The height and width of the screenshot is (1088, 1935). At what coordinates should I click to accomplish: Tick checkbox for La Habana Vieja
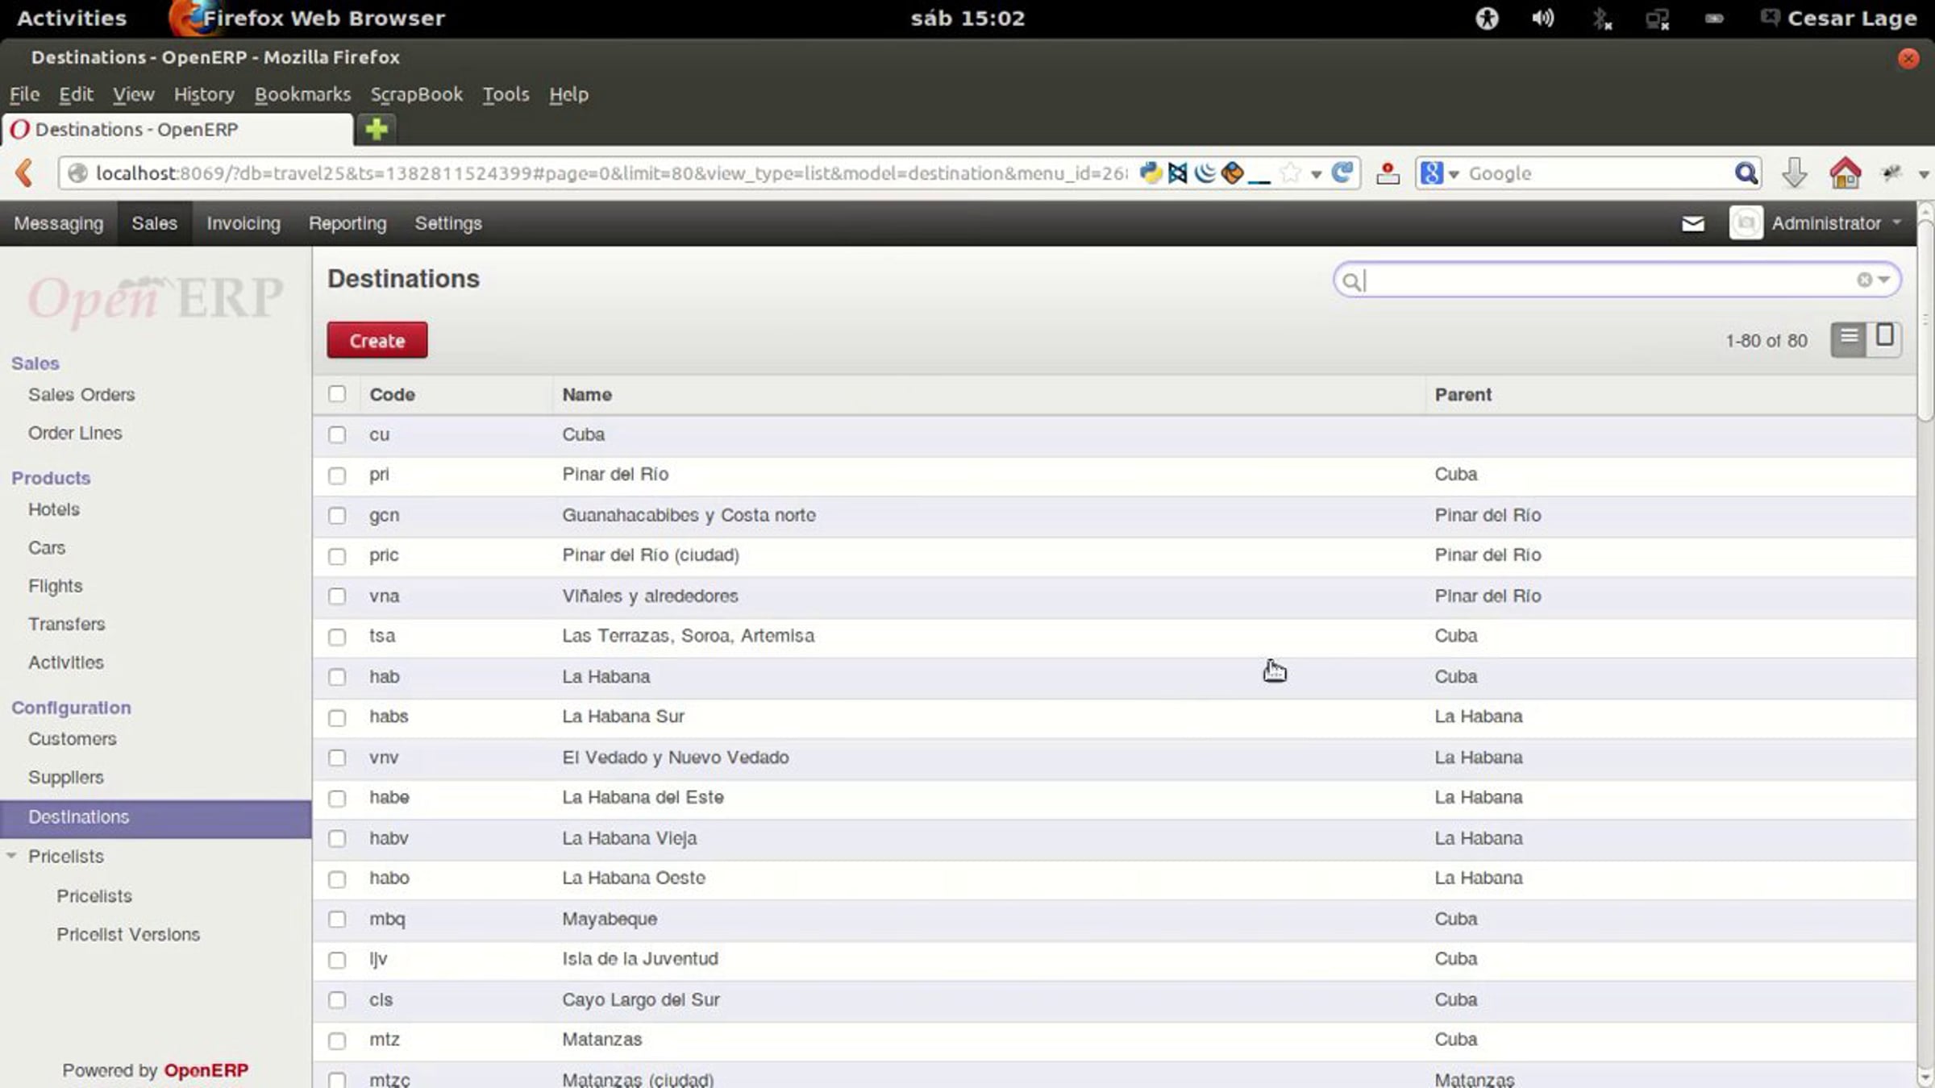[337, 839]
